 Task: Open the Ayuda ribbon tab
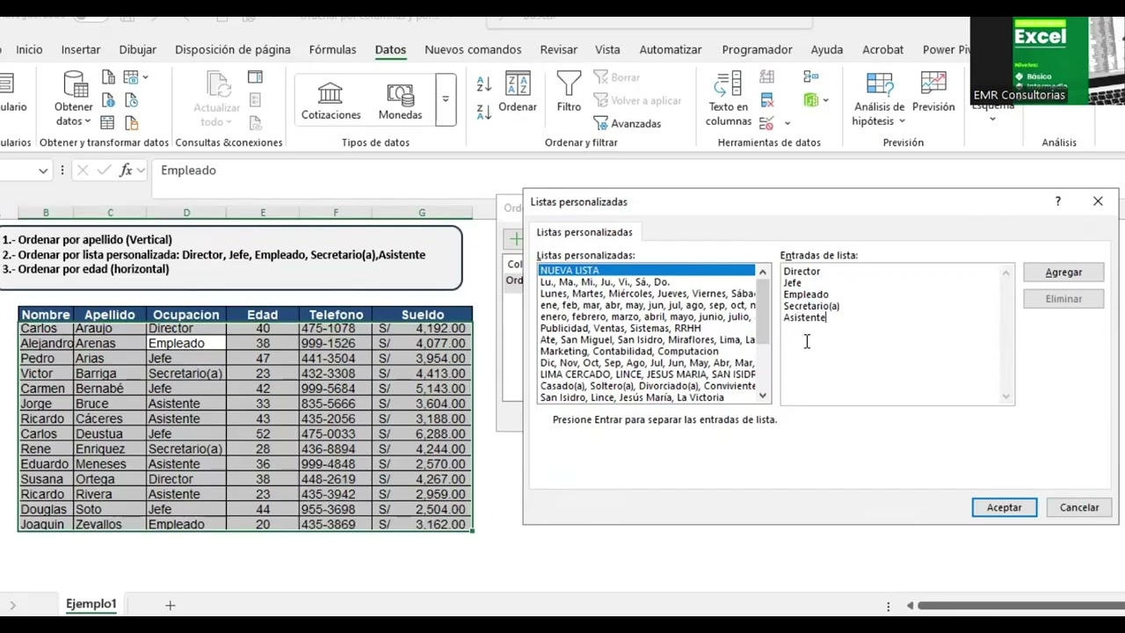coord(827,50)
